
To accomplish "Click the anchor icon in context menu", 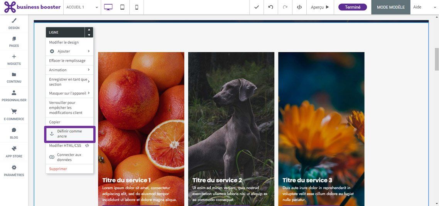I will tap(52, 134).
